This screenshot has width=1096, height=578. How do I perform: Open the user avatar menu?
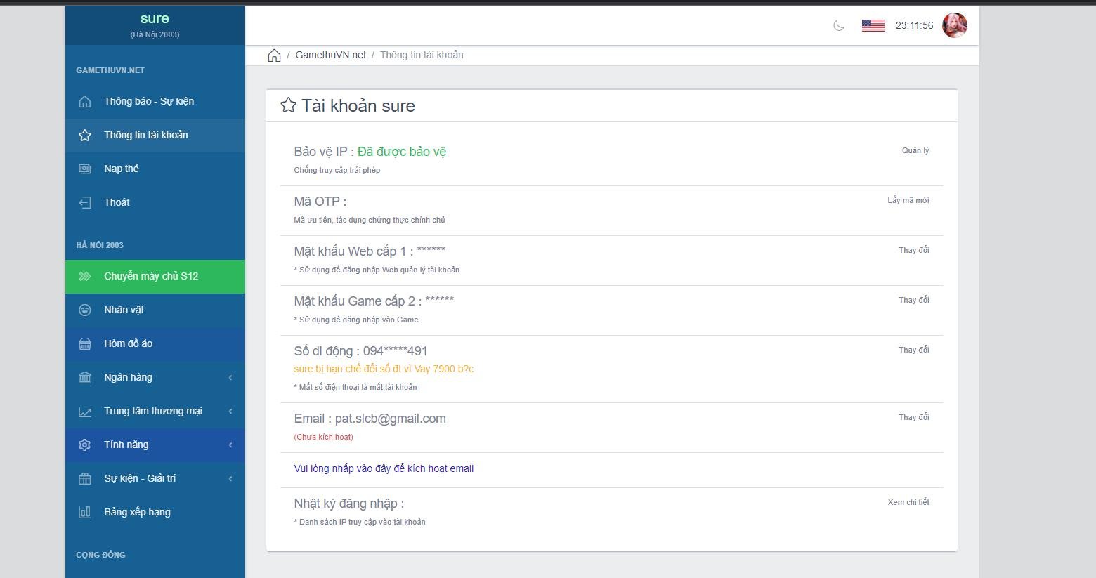954,25
